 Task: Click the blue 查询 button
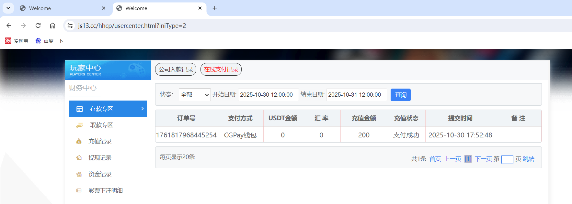401,95
